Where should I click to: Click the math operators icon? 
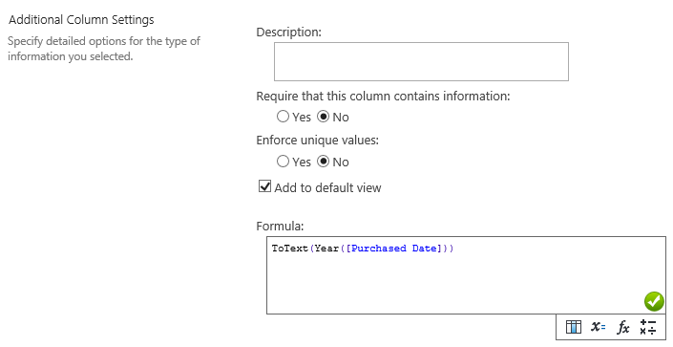647,327
